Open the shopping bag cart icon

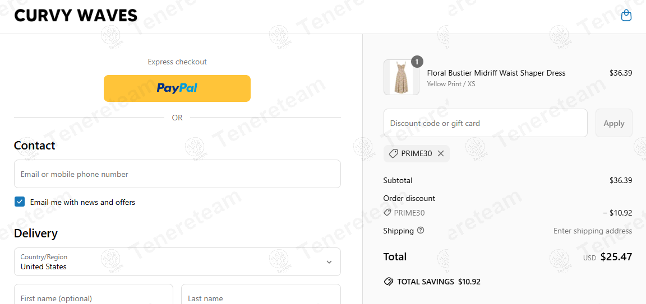click(x=626, y=16)
